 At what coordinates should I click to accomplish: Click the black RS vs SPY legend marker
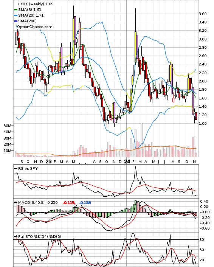click(x=16, y=169)
